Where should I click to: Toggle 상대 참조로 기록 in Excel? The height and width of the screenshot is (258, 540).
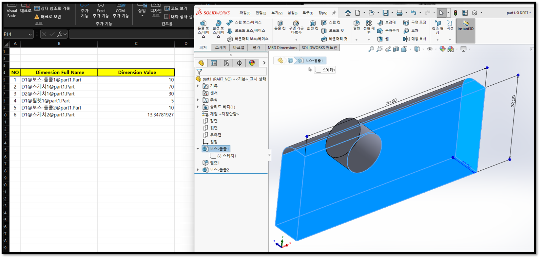(x=52, y=9)
